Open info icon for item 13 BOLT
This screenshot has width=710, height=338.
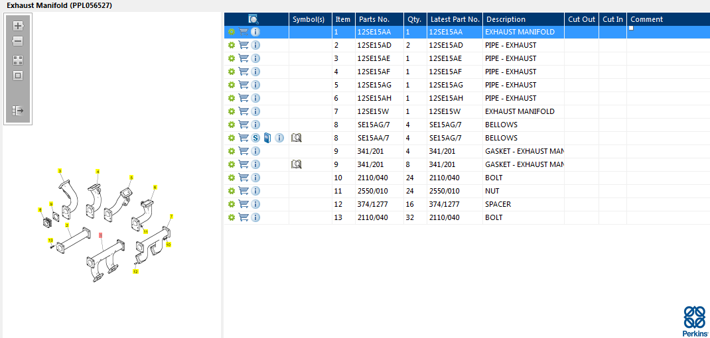[x=255, y=217]
